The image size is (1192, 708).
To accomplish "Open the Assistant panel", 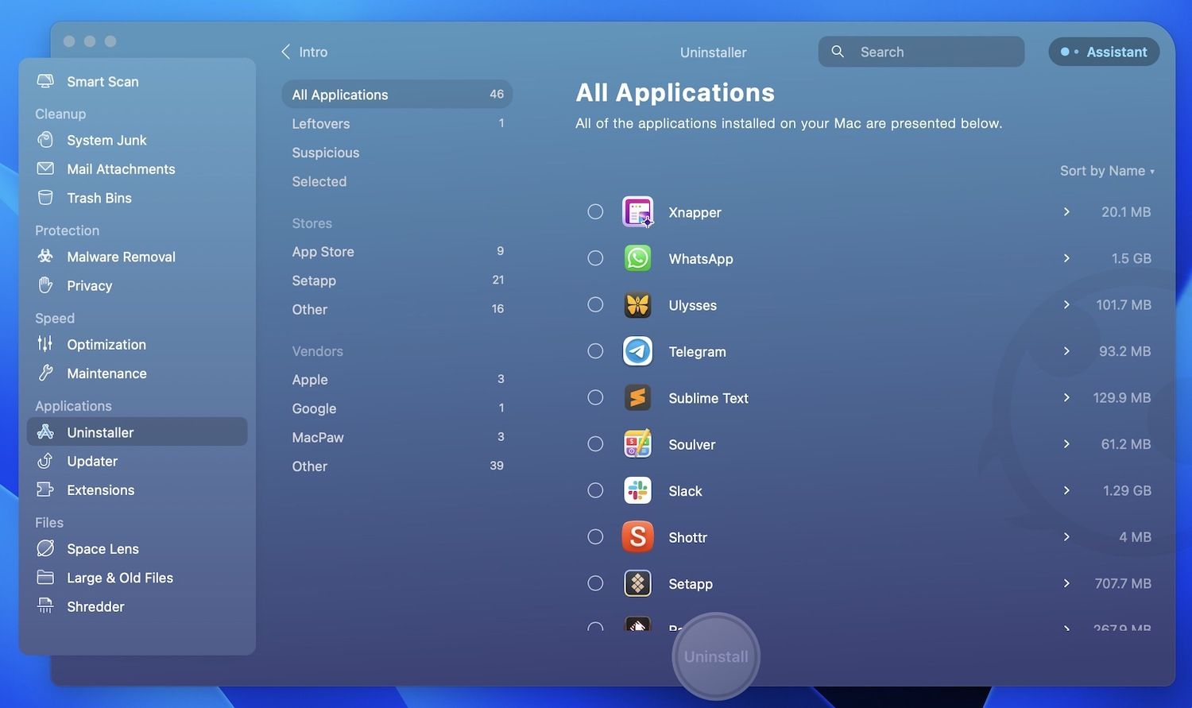I will pyautogui.click(x=1104, y=52).
